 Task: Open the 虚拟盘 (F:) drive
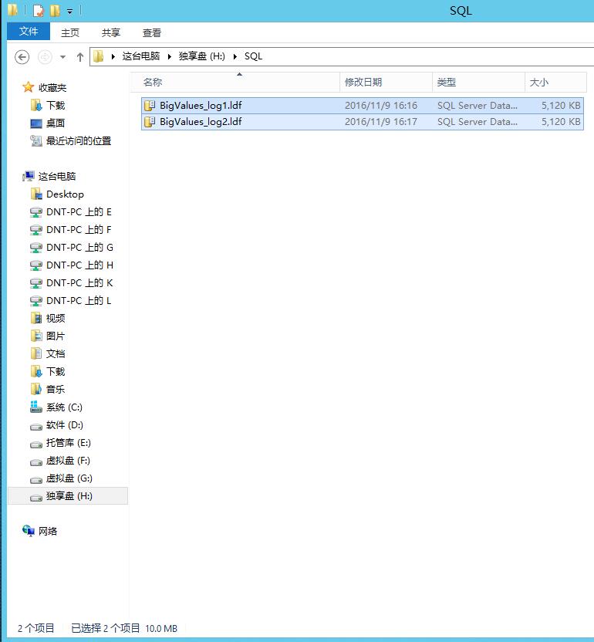(x=68, y=461)
